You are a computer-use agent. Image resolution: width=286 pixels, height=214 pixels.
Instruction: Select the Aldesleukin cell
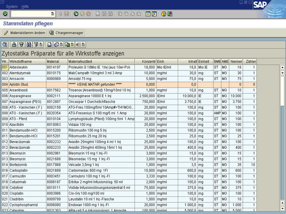click(27, 67)
